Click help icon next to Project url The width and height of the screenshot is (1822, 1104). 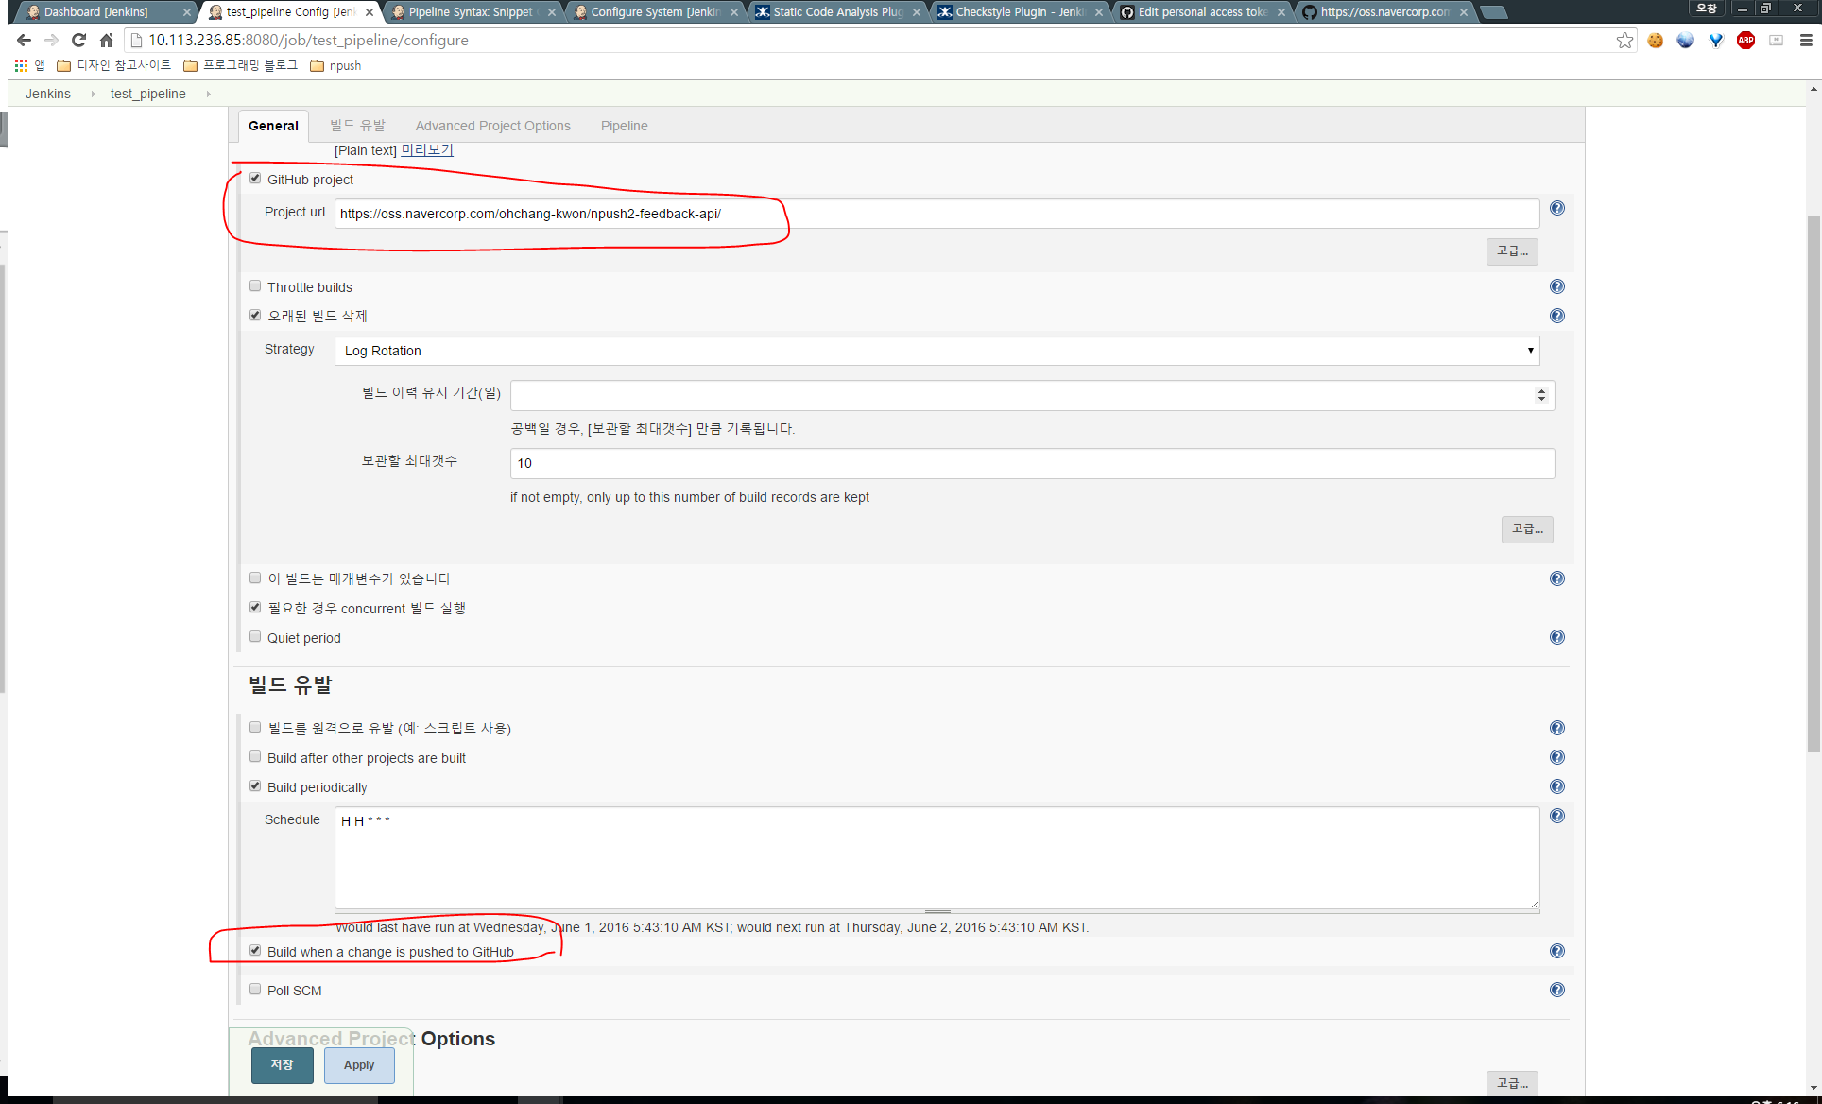tap(1557, 208)
